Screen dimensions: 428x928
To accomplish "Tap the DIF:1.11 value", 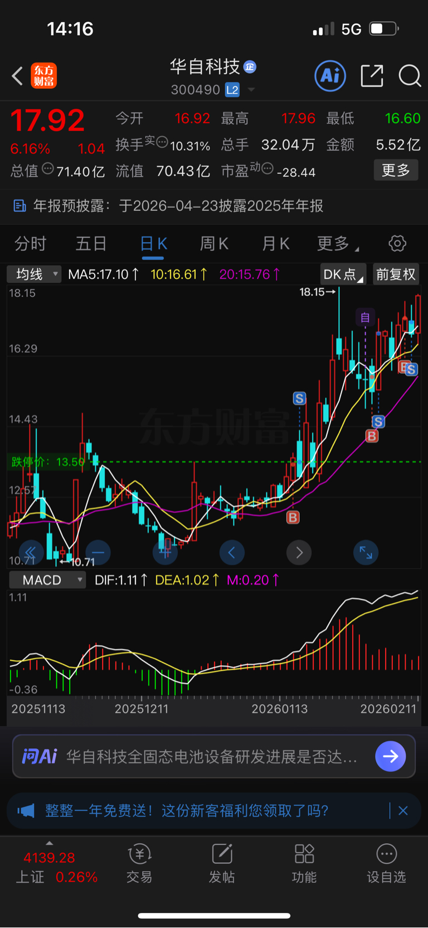I will pyautogui.click(x=121, y=580).
